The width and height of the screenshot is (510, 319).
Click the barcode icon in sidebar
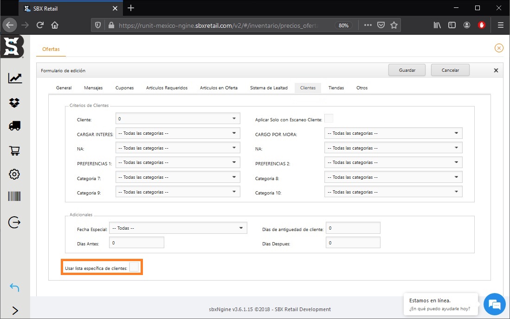pos(15,196)
